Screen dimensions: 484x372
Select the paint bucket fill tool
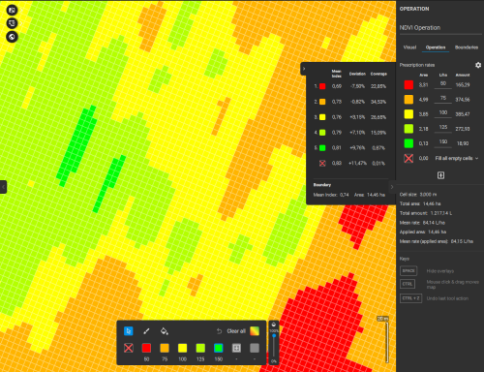pyautogui.click(x=165, y=331)
